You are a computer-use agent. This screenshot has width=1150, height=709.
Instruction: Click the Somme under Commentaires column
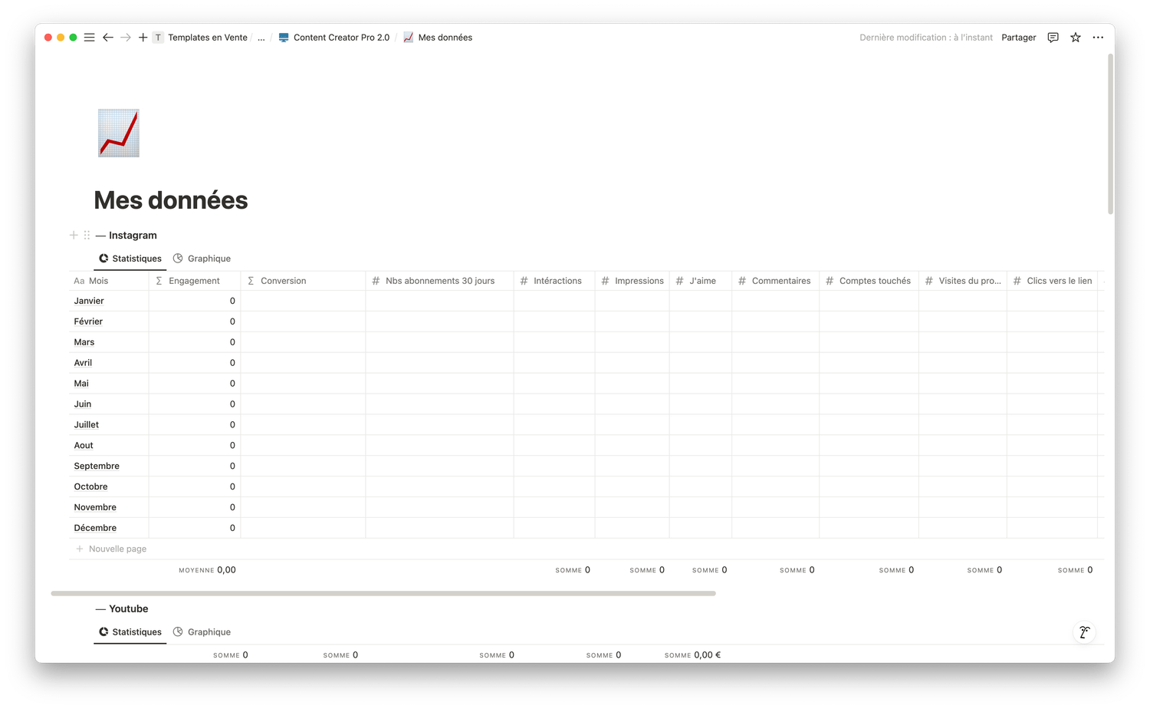point(797,570)
